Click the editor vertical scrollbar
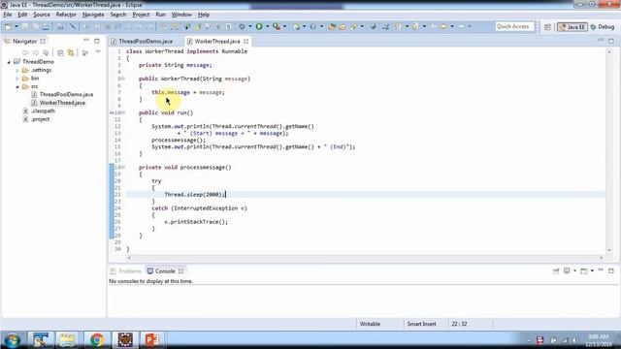Screen dimensions: 621x349 click(x=609, y=150)
